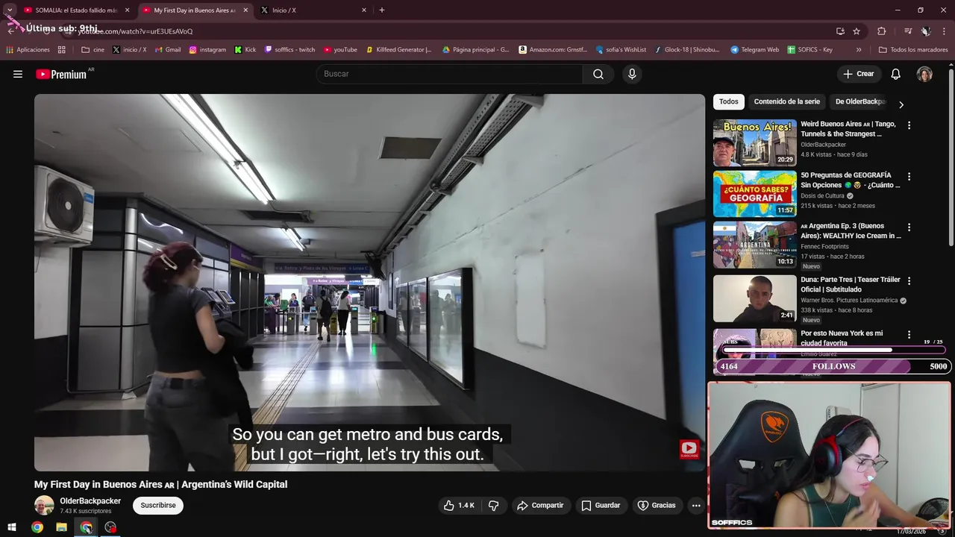Screen dimensions: 955x537
Task: Click inside the Buscar search field
Action: tap(450, 74)
